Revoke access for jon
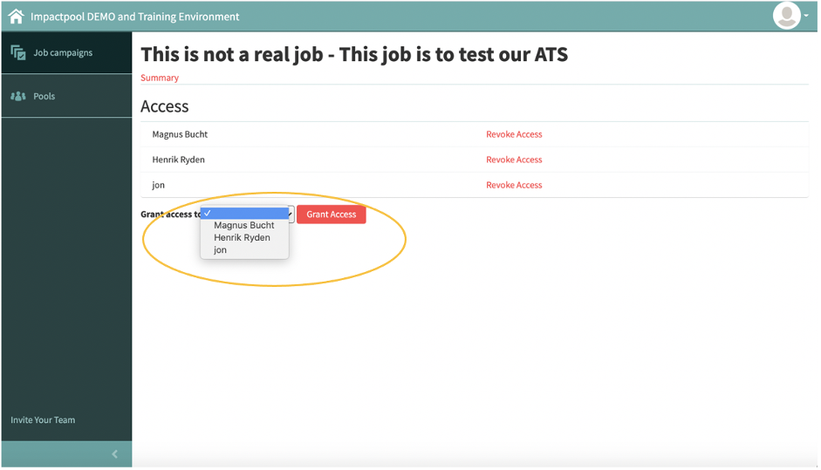Image resolution: width=821 pixels, height=470 pixels. (x=514, y=185)
